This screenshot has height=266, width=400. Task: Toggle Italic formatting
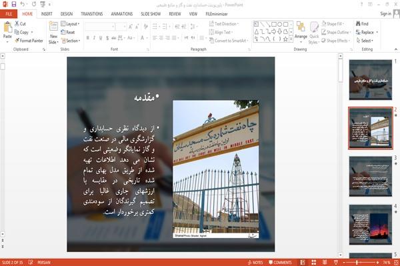click(x=94, y=38)
